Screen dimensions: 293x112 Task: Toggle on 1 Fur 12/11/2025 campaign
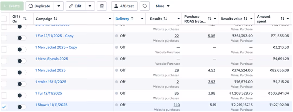tap(21, 95)
